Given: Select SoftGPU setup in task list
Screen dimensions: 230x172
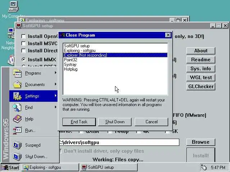Looking at the screenshot, I should (115, 46).
